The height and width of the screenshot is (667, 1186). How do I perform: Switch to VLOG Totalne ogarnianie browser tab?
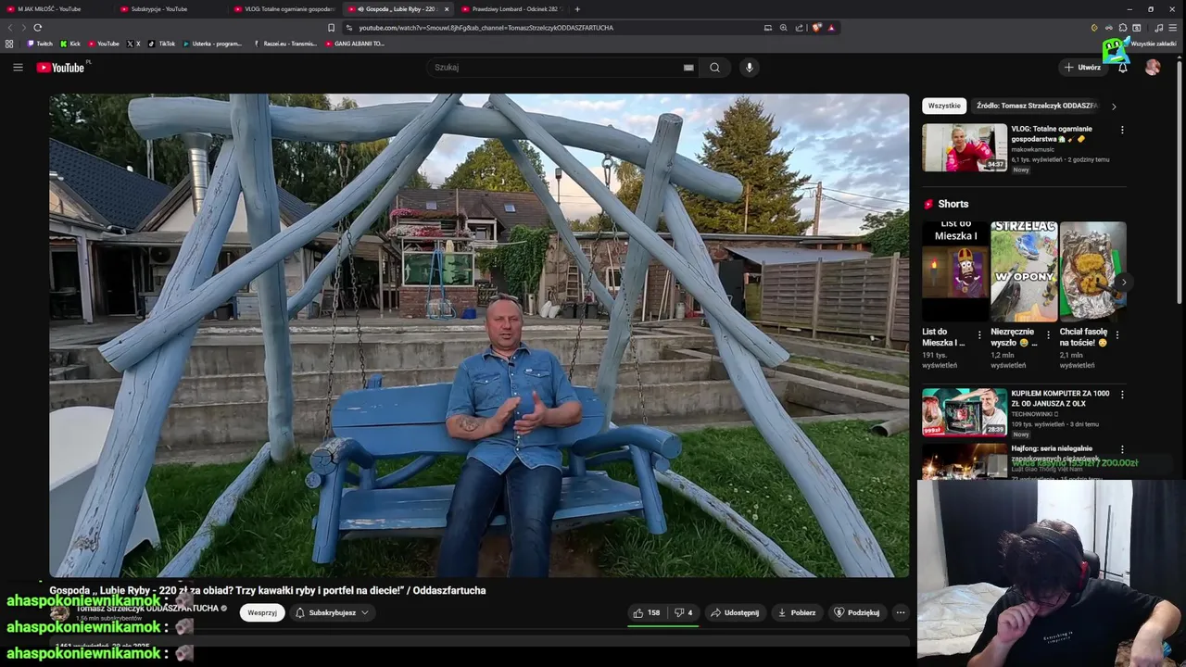click(284, 9)
